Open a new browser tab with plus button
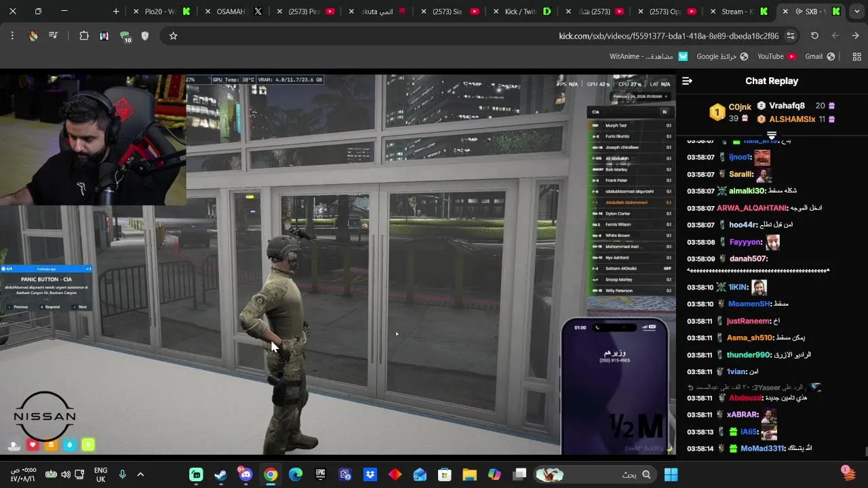Image resolution: width=868 pixels, height=488 pixels. coord(116,12)
